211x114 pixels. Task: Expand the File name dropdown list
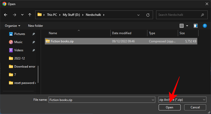(x=153, y=100)
